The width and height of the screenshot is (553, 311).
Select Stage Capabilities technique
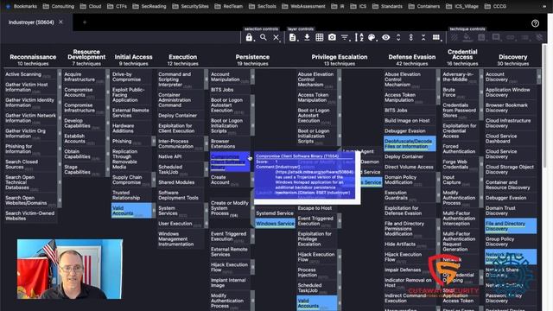point(84,169)
